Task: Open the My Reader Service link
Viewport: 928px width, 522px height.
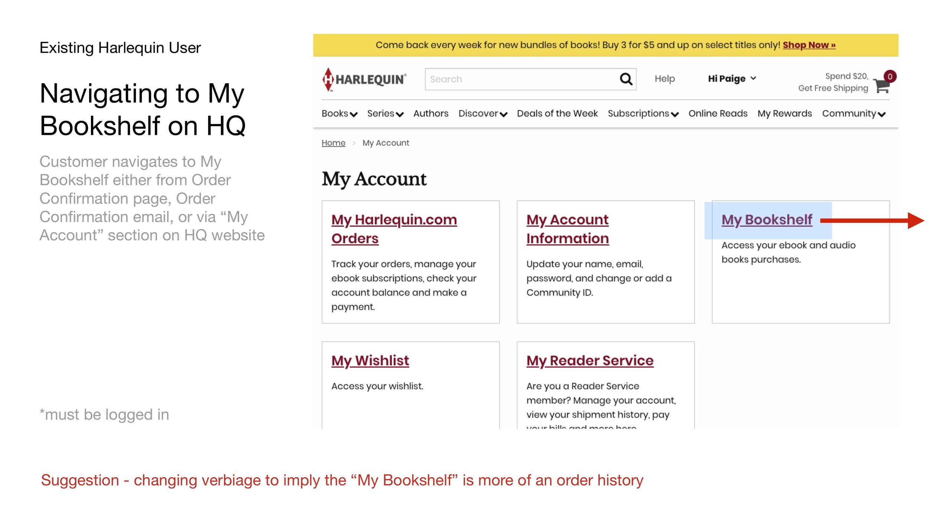Action: [590, 361]
